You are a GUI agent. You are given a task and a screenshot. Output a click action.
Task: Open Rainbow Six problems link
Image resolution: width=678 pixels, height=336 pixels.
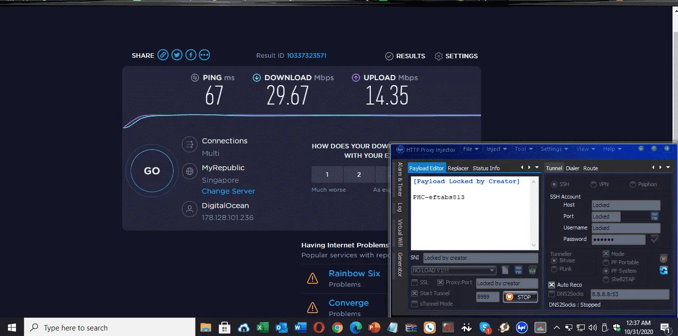354,273
